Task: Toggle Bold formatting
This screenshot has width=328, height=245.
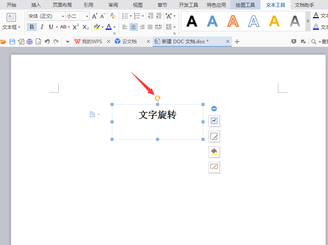Action: click(x=32, y=27)
